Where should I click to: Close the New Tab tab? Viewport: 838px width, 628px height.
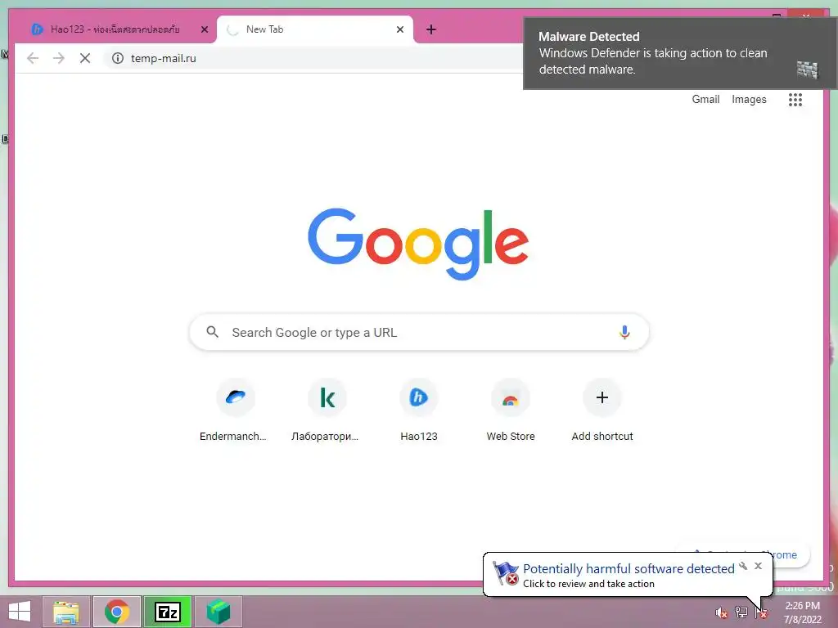point(399,29)
